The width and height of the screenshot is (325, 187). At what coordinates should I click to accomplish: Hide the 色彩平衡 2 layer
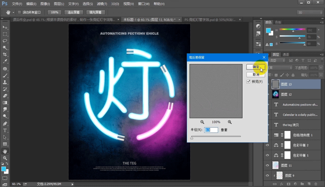[x=267, y=145]
